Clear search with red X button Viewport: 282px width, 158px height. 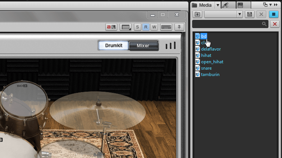click(x=274, y=24)
